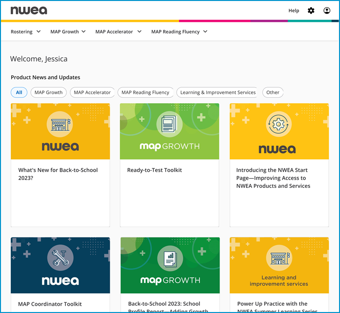This screenshot has height=313, width=340.
Task: Open What's New for Back-to-School 2023 article
Action: [x=58, y=174]
